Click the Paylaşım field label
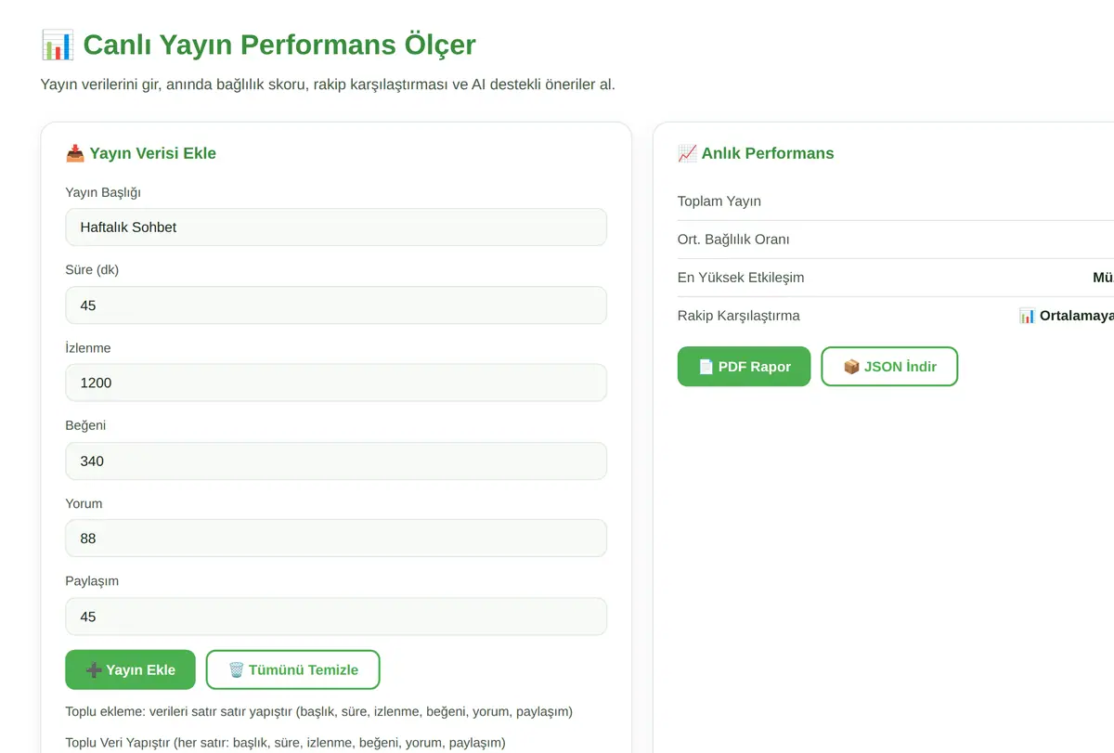This screenshot has height=753, width=1114. click(x=92, y=581)
